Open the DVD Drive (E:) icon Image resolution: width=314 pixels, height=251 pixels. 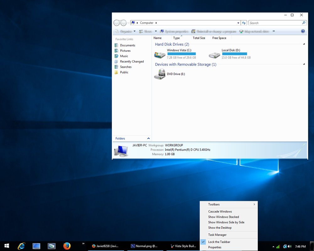click(160, 74)
